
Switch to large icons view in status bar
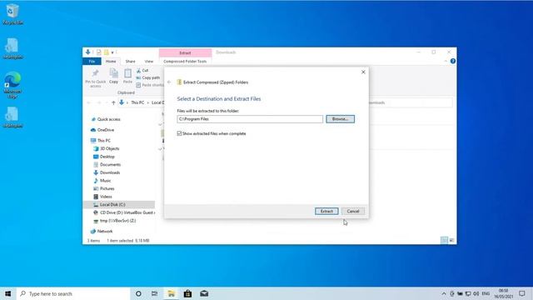click(451, 240)
